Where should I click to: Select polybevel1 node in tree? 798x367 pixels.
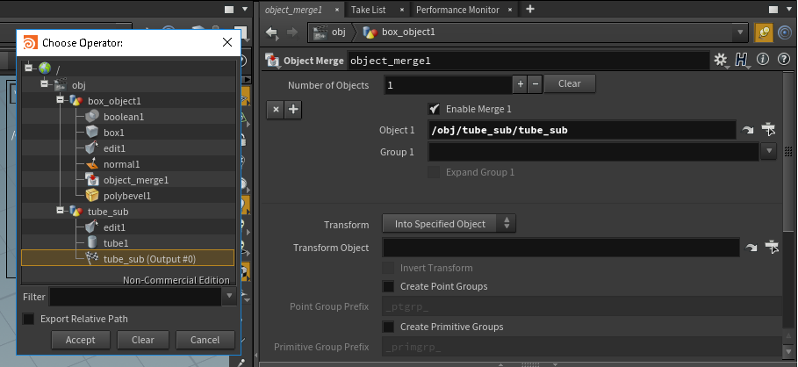[x=127, y=196]
